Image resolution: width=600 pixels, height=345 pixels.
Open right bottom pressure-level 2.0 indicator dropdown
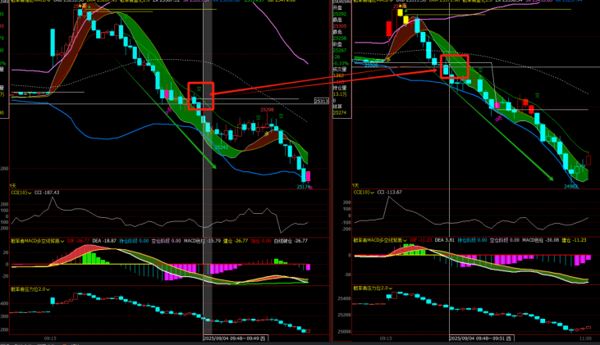391,288
